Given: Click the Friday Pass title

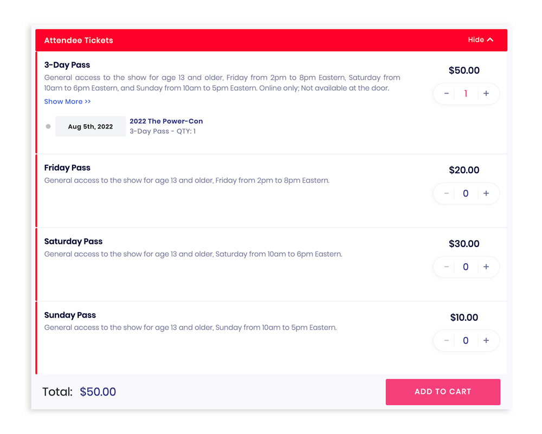Looking at the screenshot, I should [x=67, y=168].
